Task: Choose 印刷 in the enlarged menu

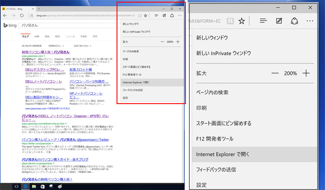Action: click(x=254, y=108)
